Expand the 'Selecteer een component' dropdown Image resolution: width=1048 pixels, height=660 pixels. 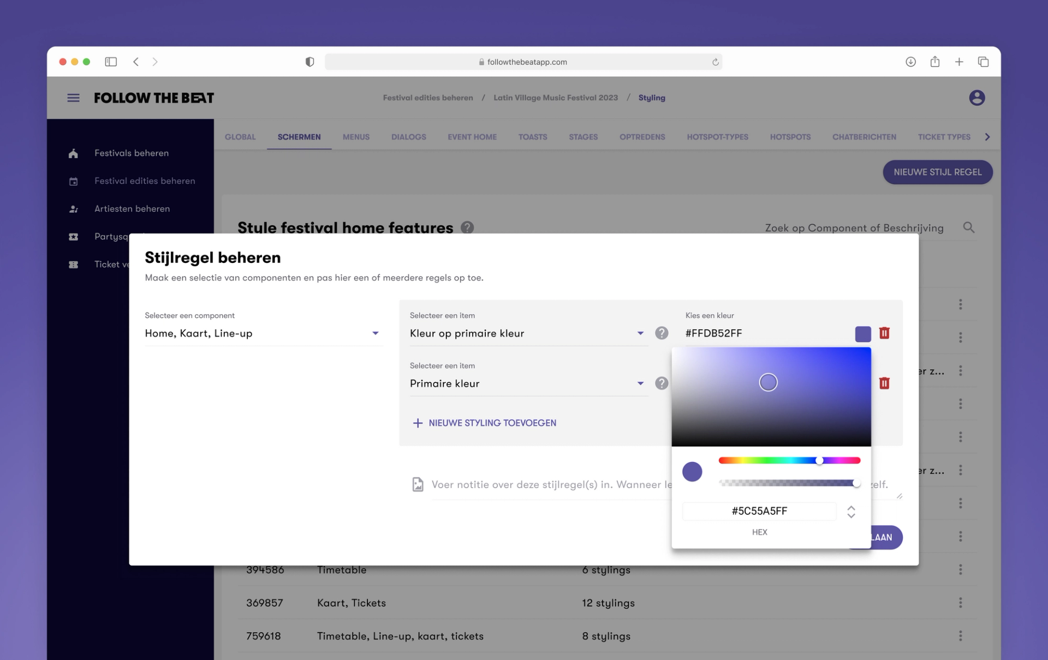[375, 333]
